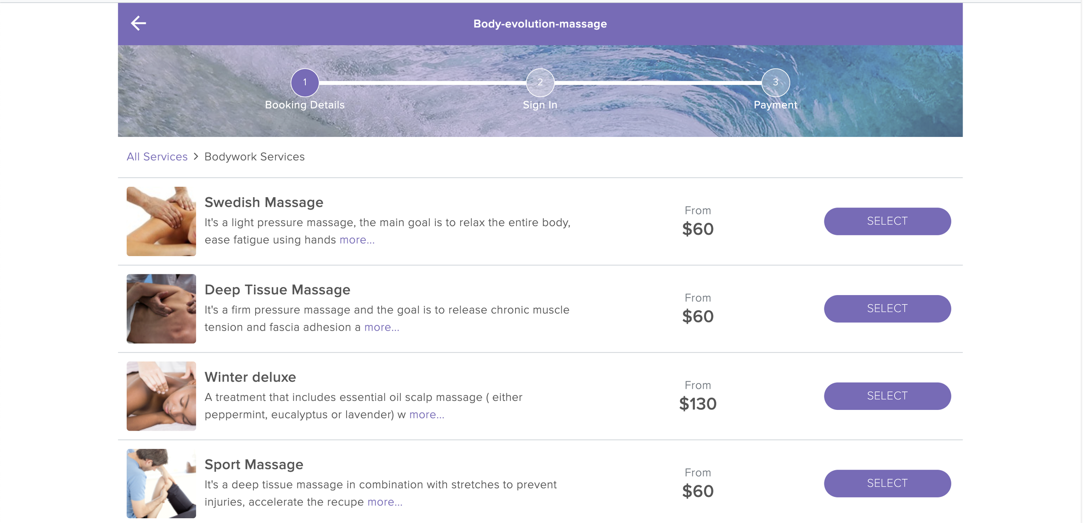Expand Swedish Massage description with more
Image resolution: width=1083 pixels, height=523 pixels.
tap(357, 240)
